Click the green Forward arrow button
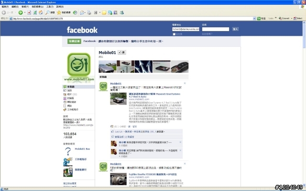306x191 pixels. (21, 12)
